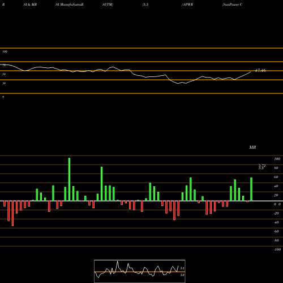
Task: Click the 'SI(TM)' header text
Action: pos(108,5)
